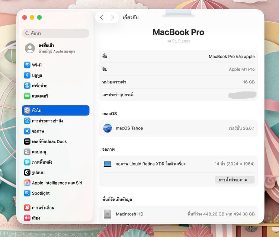279x237 pixels.
Task: Open the Wallpaper icon (ภาพพื้นหลัง)
Action: 27,162
